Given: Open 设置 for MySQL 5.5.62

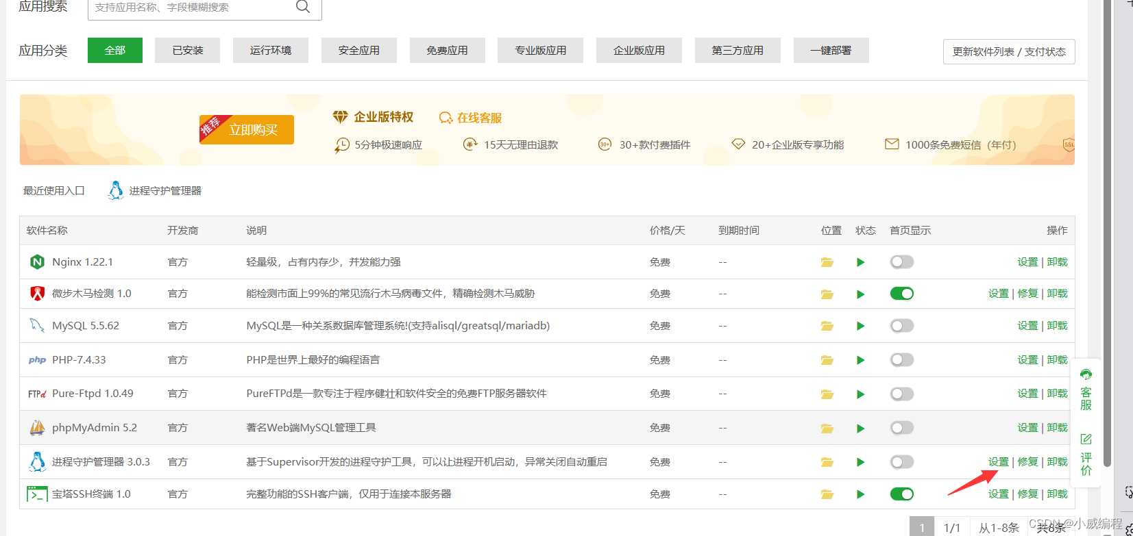Looking at the screenshot, I should click(1028, 326).
